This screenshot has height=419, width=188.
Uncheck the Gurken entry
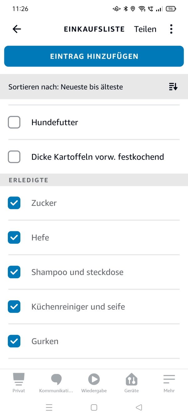[14, 341]
